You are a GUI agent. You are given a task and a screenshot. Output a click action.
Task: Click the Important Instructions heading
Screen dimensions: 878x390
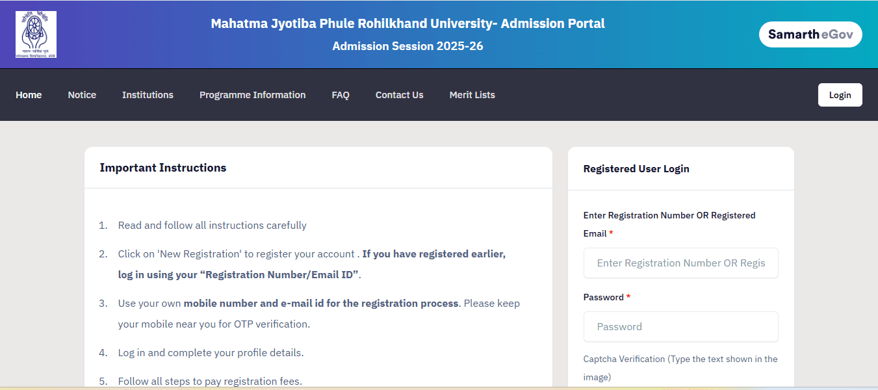tap(163, 168)
